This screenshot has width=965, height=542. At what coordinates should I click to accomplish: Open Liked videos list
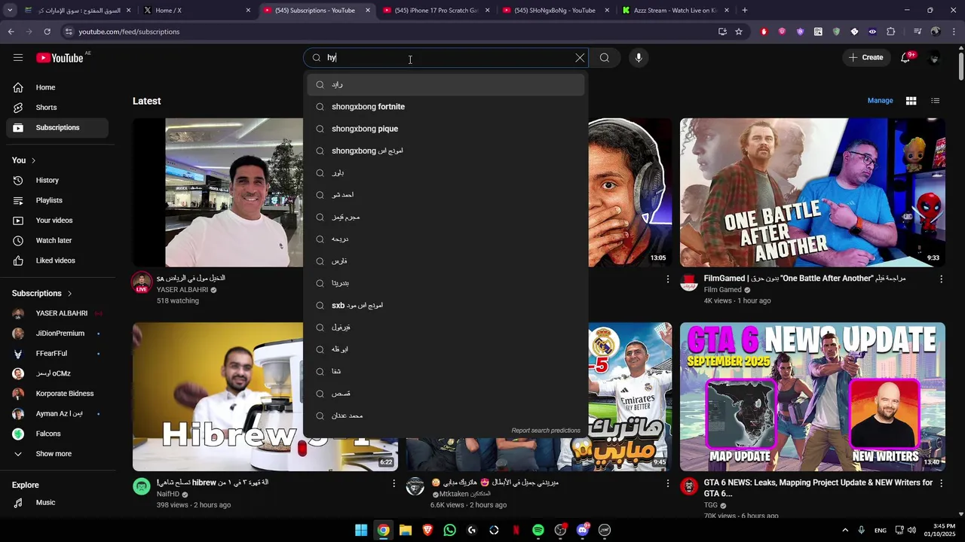point(57,260)
